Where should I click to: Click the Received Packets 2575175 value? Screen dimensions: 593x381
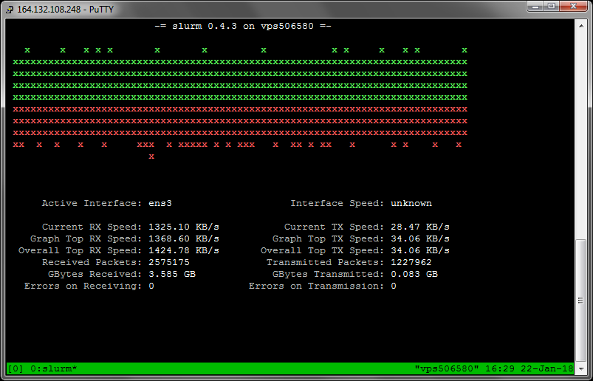tap(169, 262)
